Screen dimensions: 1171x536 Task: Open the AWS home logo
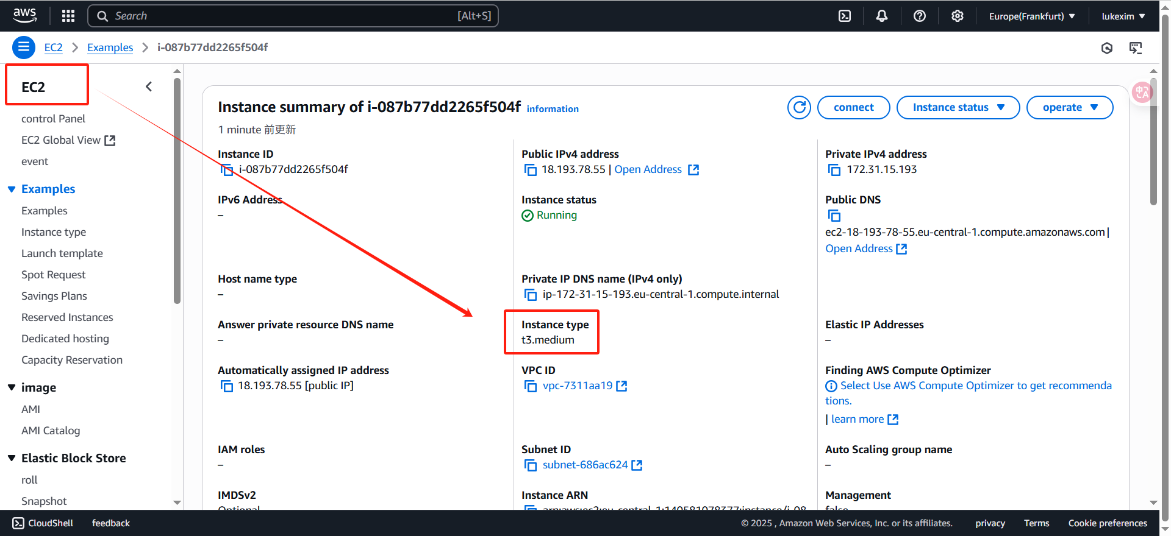(24, 15)
